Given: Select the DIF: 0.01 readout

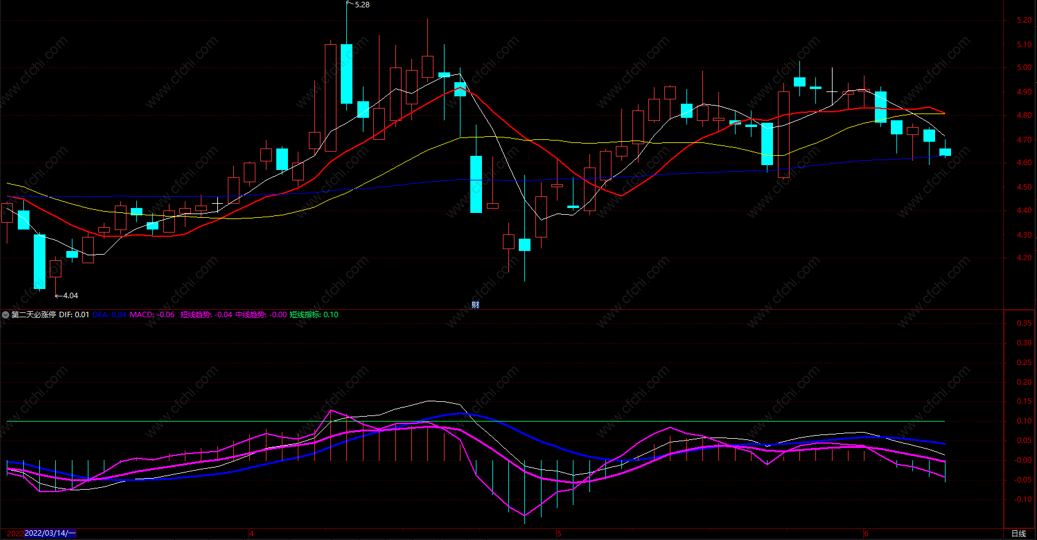Looking at the screenshot, I should click(74, 315).
